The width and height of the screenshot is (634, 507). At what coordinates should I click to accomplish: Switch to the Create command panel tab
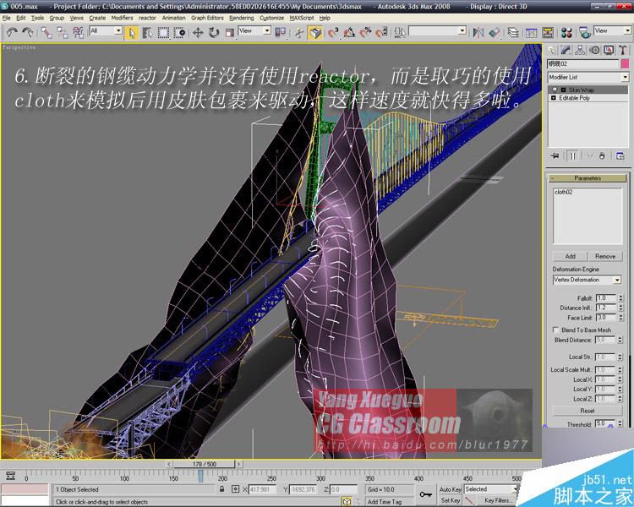(552, 50)
